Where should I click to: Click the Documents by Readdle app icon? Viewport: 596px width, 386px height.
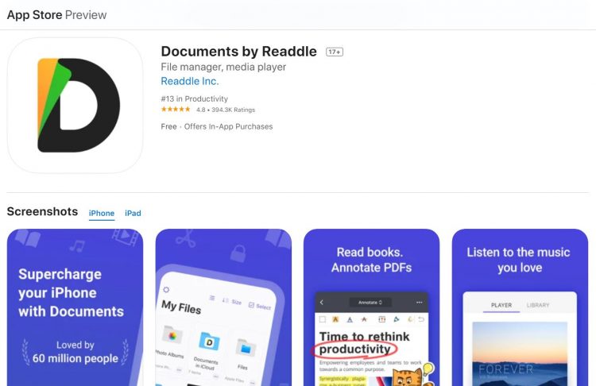75,106
